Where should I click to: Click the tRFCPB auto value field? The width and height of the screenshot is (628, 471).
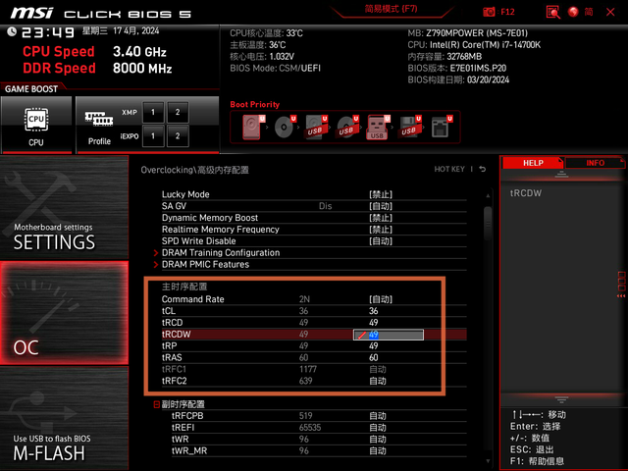[x=377, y=416]
